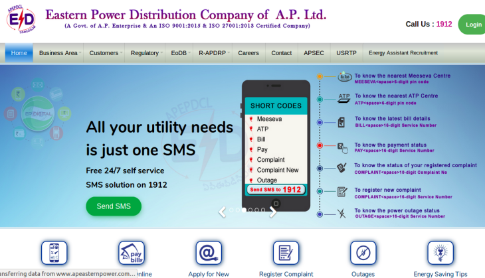Open the Register Complaint link
The height and width of the screenshot is (278, 485).
[x=286, y=274]
